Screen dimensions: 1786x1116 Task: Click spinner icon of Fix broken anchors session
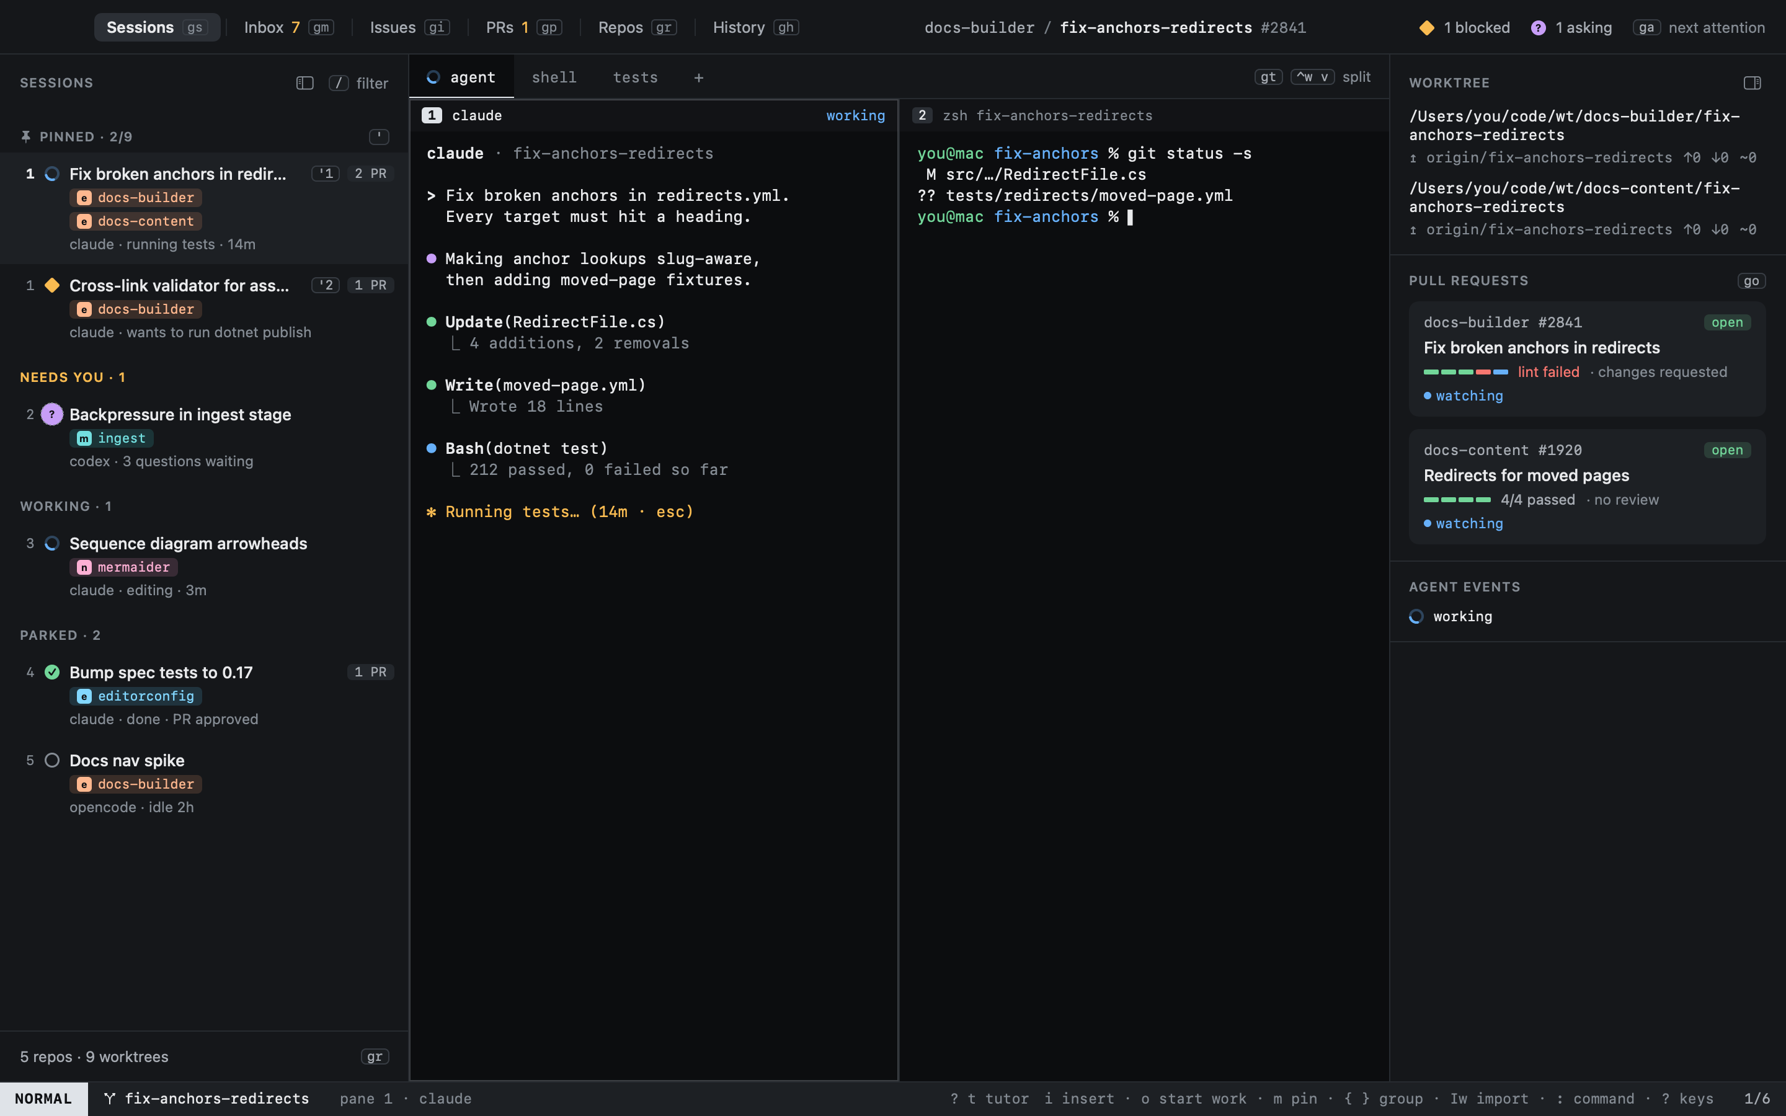coord(51,174)
